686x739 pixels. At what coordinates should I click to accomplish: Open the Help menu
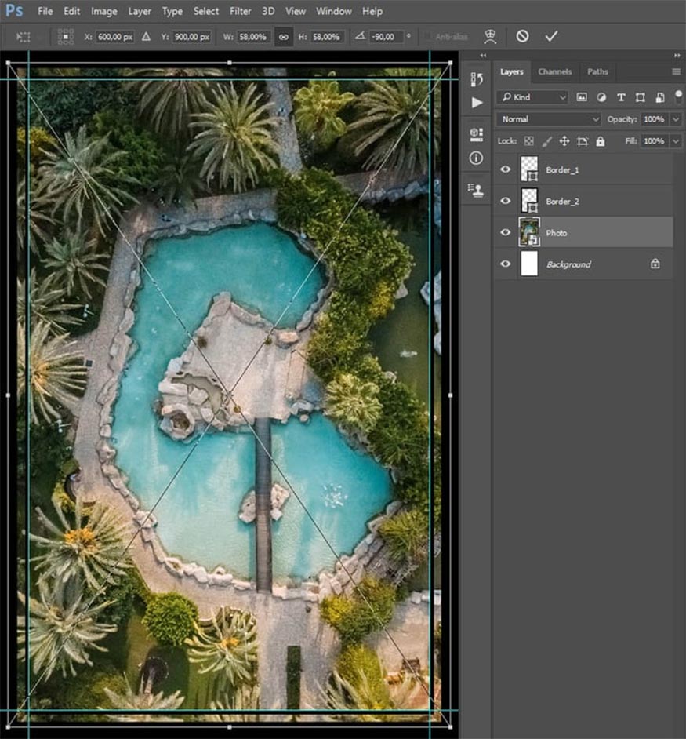372,11
